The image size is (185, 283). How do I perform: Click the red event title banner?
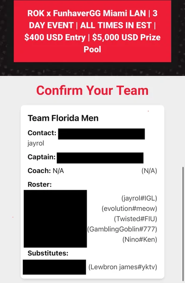92,31
